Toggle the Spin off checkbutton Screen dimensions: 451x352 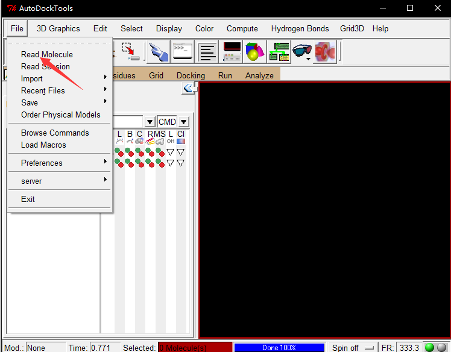(353, 347)
